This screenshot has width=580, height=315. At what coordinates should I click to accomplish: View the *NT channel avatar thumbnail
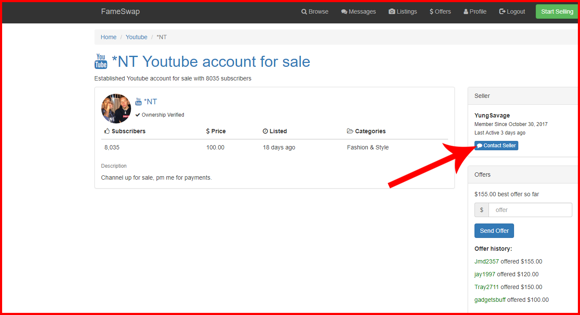point(116,109)
